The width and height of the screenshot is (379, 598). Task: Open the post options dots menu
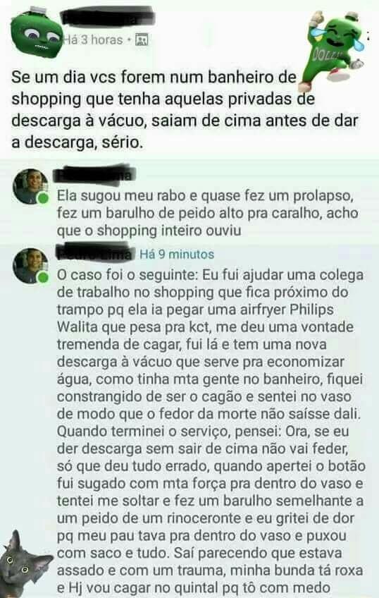(368, 36)
